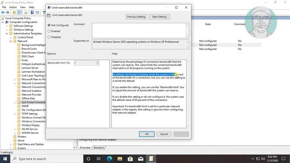Collapse the Computer Configuration node
The height and width of the screenshot is (163, 290).
click(x=3, y=22)
